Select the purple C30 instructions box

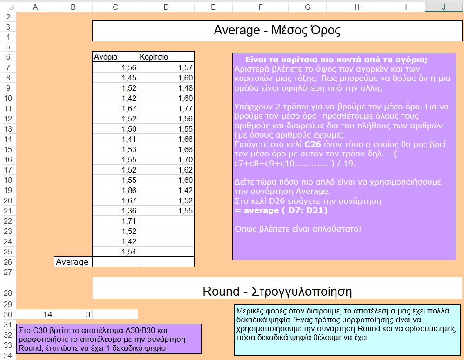click(x=109, y=339)
